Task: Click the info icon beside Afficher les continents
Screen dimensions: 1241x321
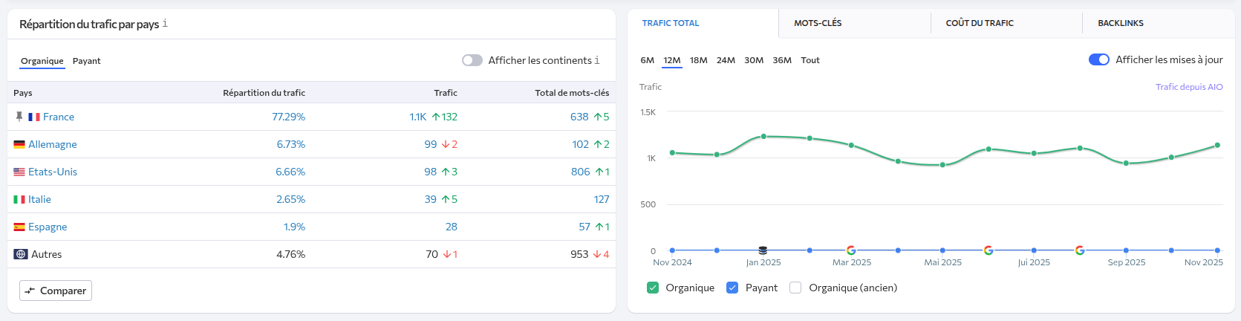Action: [597, 60]
